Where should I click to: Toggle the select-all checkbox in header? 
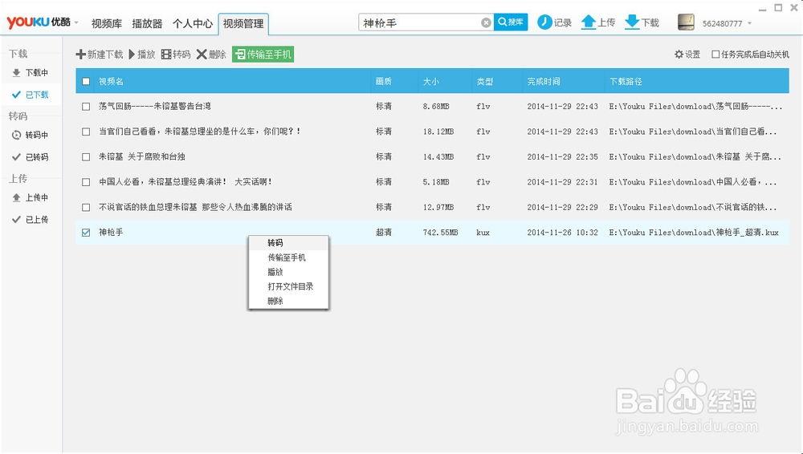click(86, 81)
